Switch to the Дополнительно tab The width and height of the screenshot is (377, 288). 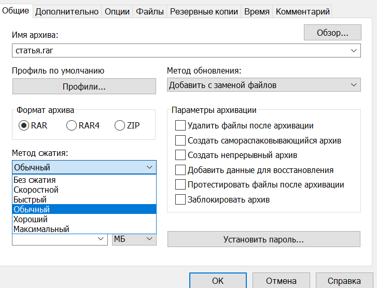click(x=67, y=11)
